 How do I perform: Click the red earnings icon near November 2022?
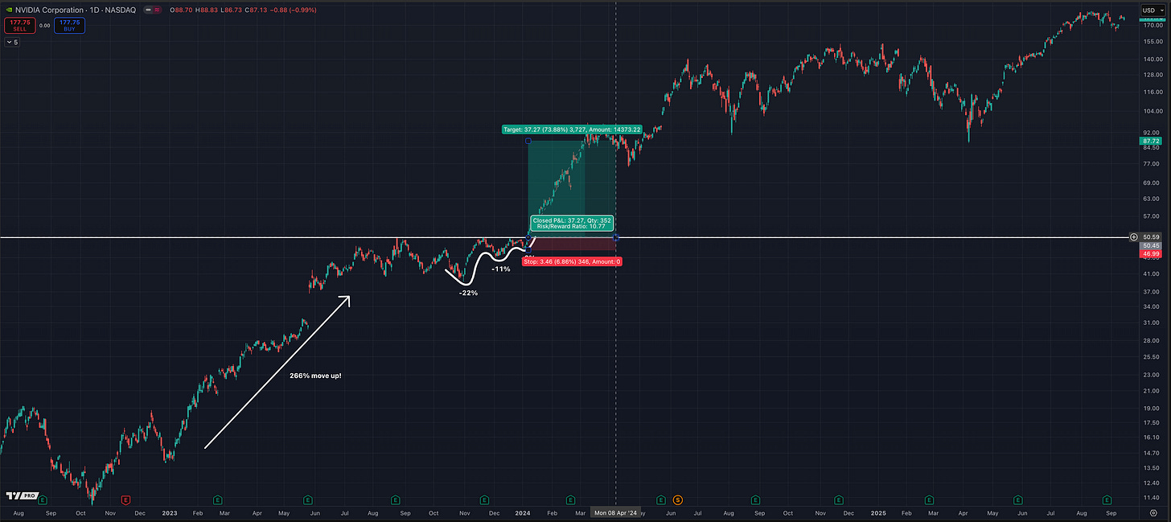[126, 499]
